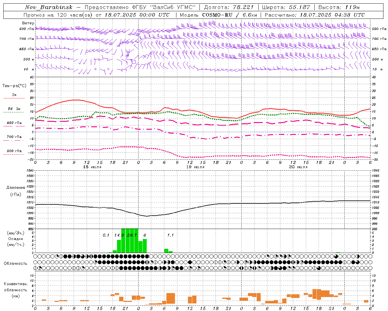Image resolution: width=388 pixels, height=311 pixels.
Task: Select the 'Долгота: 78.221' header value
Action: (x=229, y=7)
